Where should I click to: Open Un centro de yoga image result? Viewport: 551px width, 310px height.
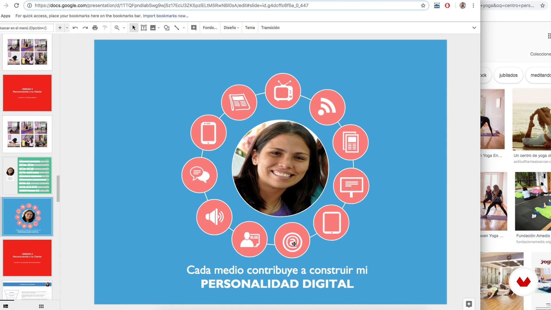click(532, 119)
